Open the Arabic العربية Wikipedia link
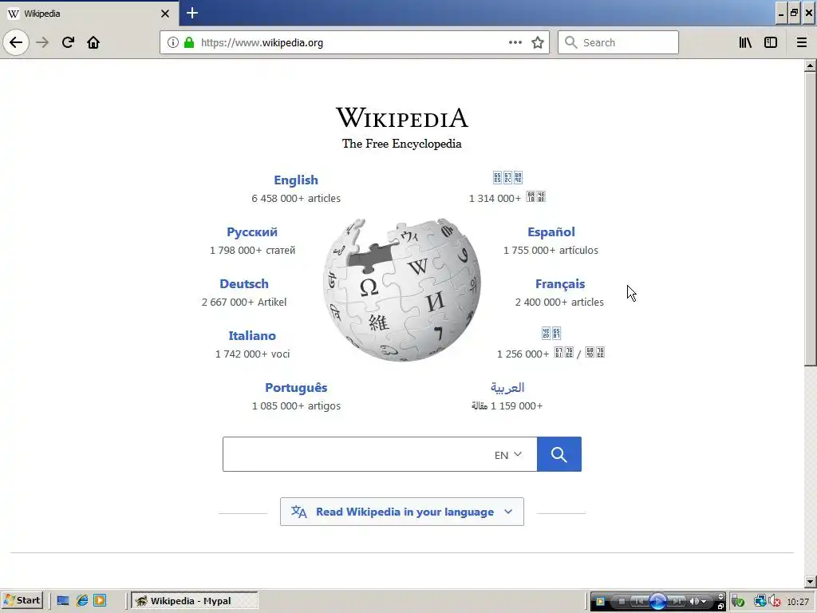 (x=507, y=387)
